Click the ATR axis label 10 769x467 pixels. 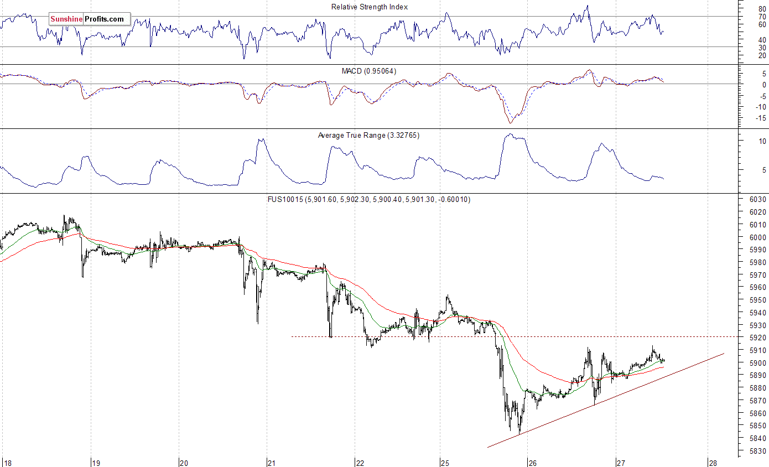(x=762, y=141)
